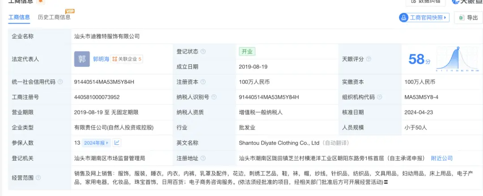The height and width of the screenshot is (196, 483).
Task: Click help icon next to 注册地址
Action: tap(203, 158)
